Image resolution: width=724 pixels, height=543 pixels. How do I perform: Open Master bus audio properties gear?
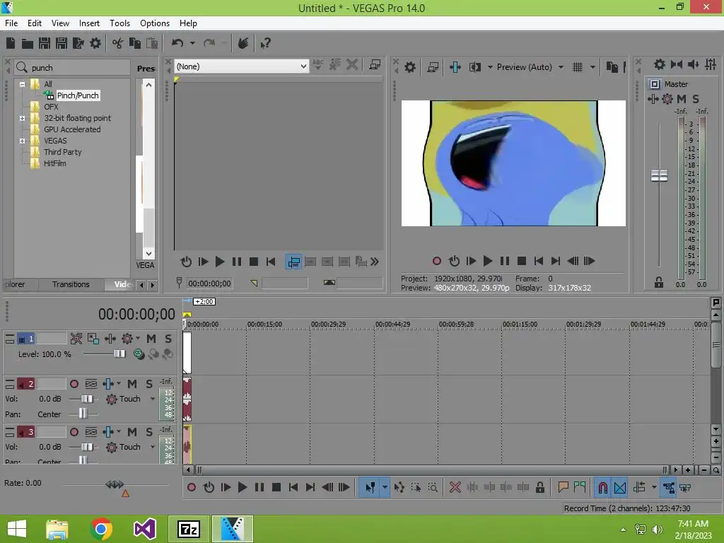[x=660, y=64]
